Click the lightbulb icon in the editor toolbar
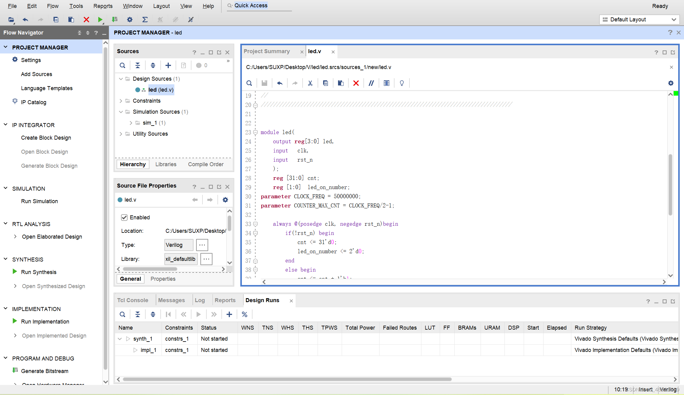This screenshot has height=395, width=684. pyautogui.click(x=402, y=83)
